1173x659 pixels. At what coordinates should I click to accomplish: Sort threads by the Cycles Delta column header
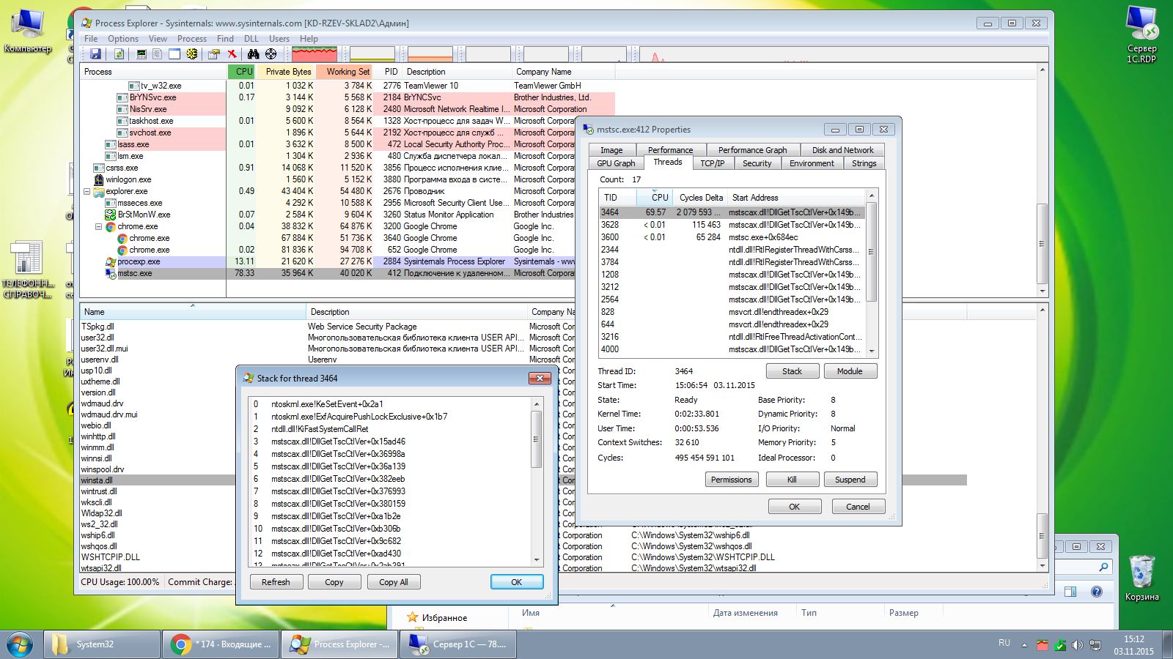[x=701, y=198]
